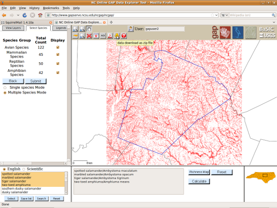
Task: Click the data download zip icon
Action: [117, 36]
